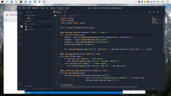The height and width of the screenshot is (96, 171).
Task: Open the Windows Action Center
Action: click(x=168, y=2)
